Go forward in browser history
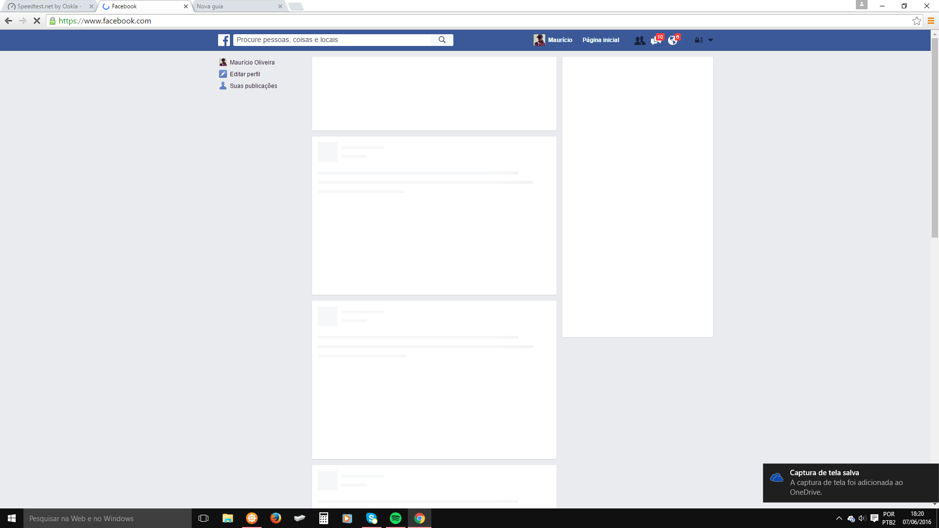Screen dimensions: 939x528 point(22,21)
